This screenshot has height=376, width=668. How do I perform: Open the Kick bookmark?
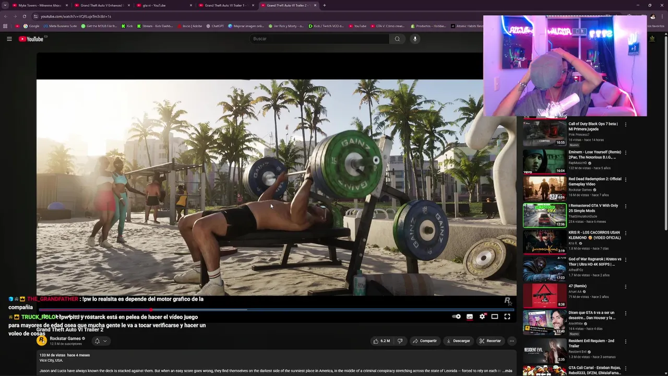click(x=127, y=26)
